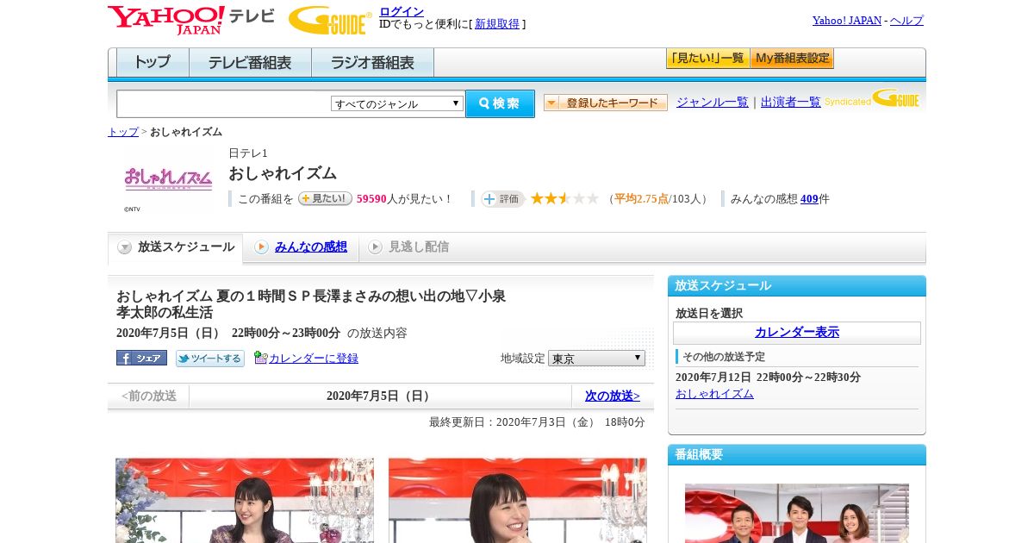This screenshot has height=543, width=1034.
Task: Share on Facebook with シェア button
Action: pos(141,358)
